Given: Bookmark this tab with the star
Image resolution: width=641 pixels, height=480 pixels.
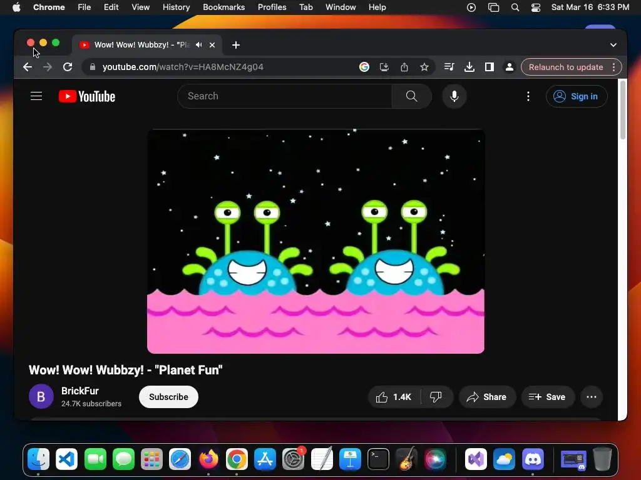Looking at the screenshot, I should pos(424,67).
